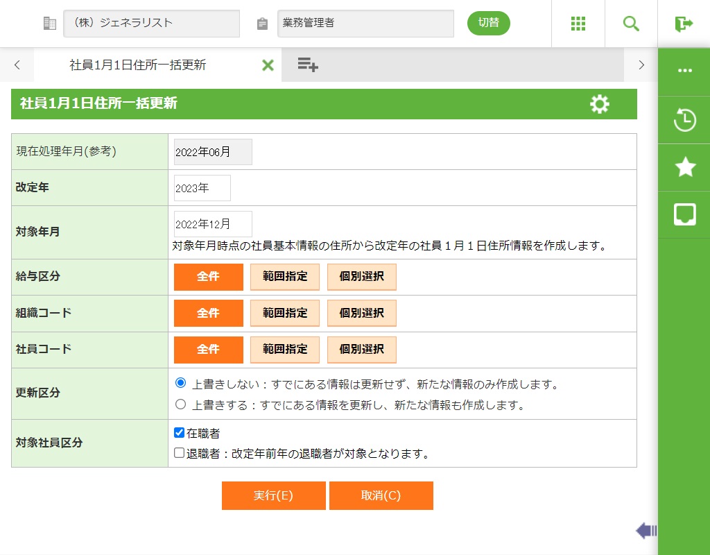The height and width of the screenshot is (555, 710).
Task: Select the 上書きしない radio option
Action: pyautogui.click(x=181, y=383)
